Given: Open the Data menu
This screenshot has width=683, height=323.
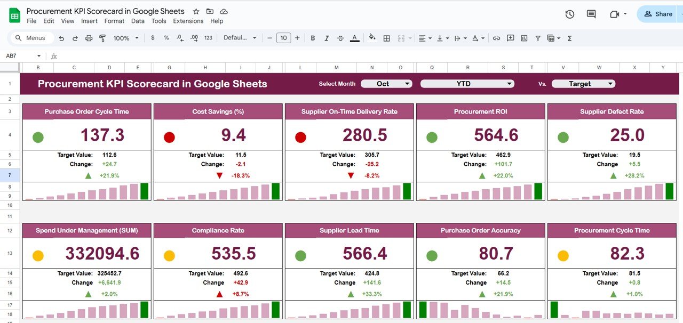Looking at the screenshot, I should [138, 21].
